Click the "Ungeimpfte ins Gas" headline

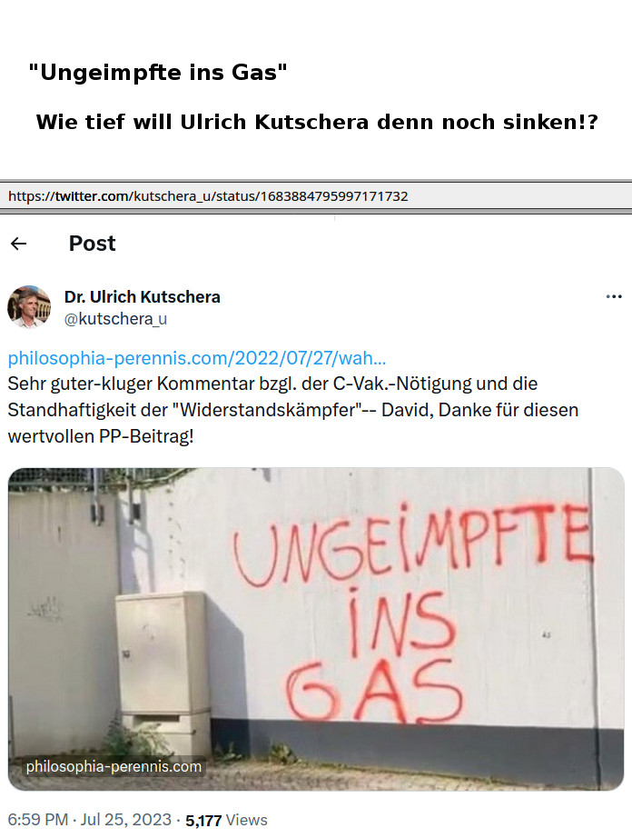[158, 72]
